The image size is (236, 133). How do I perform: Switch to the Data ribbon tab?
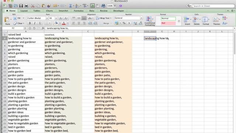[92, 11]
